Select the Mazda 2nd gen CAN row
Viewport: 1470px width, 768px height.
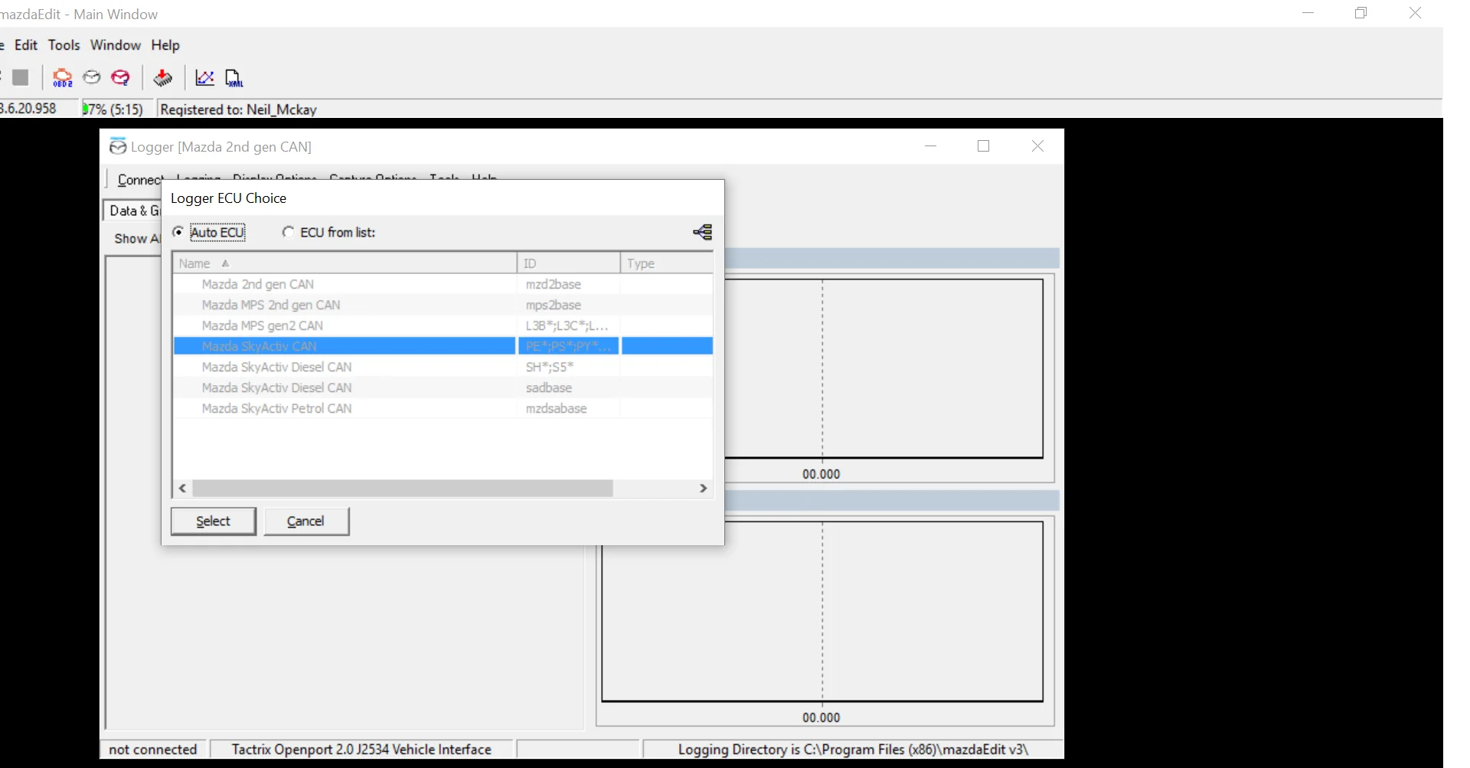pyautogui.click(x=443, y=284)
